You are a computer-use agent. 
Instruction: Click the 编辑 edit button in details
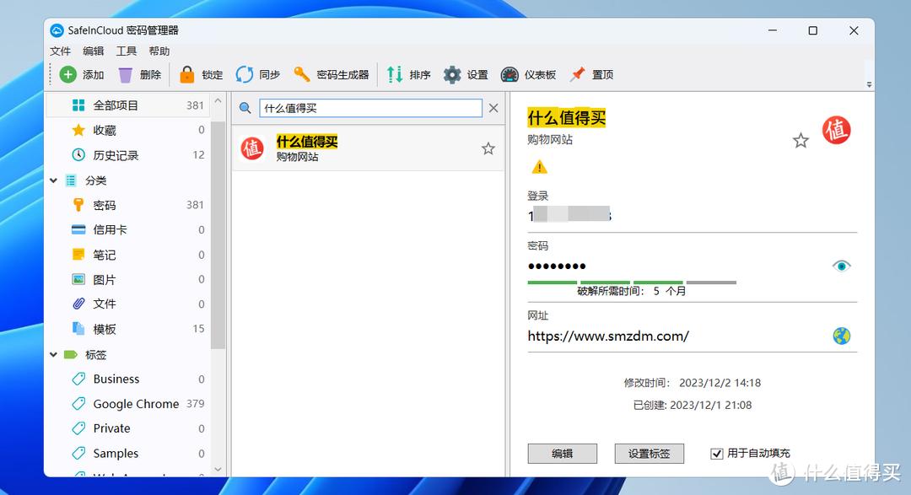[562, 454]
